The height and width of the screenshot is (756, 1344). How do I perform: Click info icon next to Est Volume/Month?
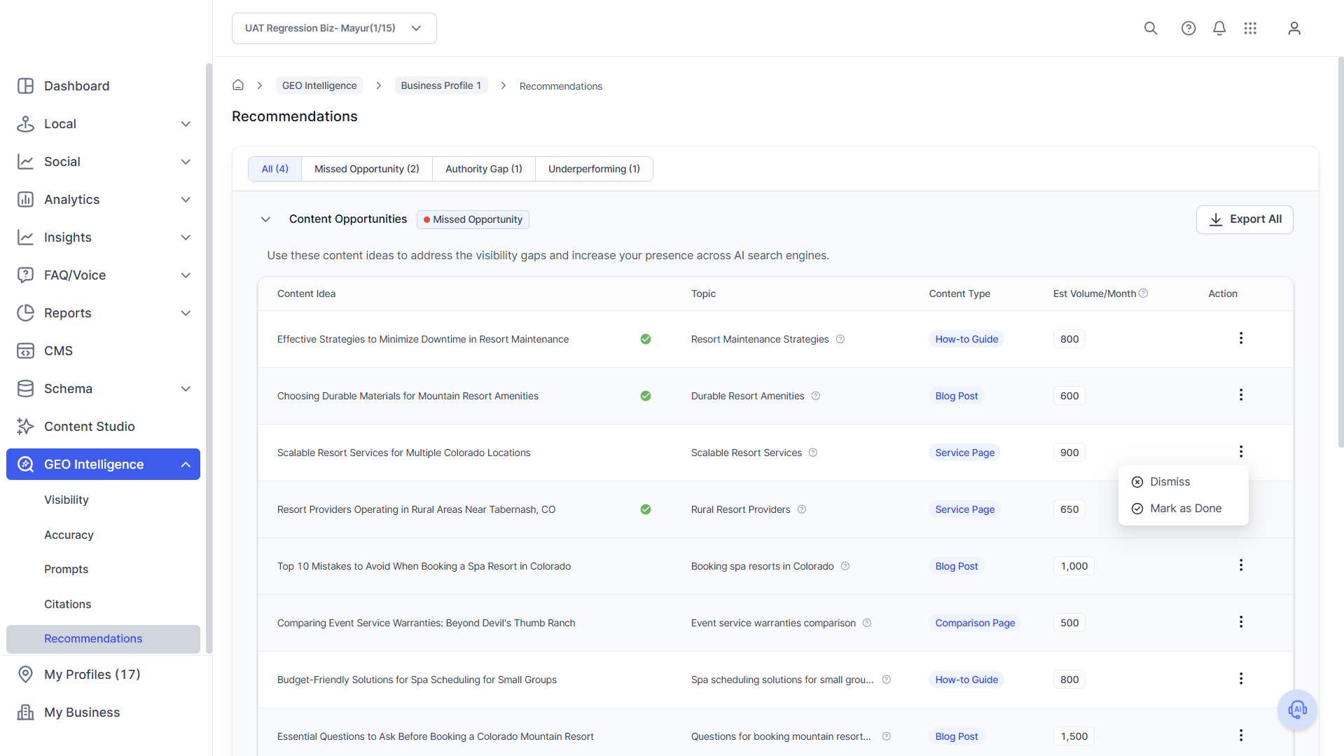[1144, 293]
